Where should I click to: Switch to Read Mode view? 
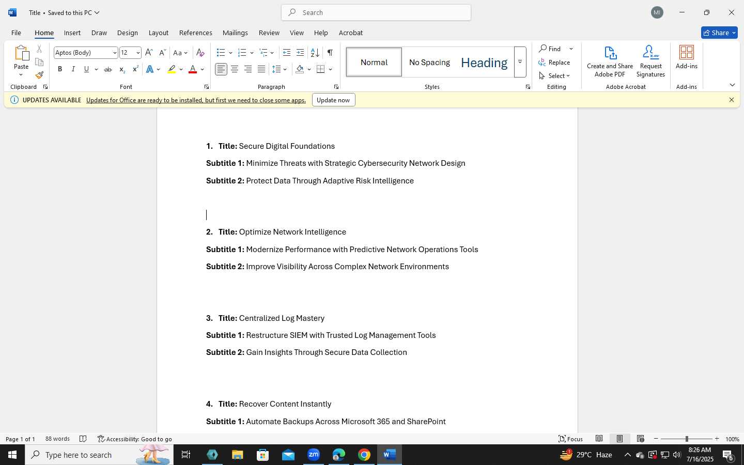[x=599, y=439]
